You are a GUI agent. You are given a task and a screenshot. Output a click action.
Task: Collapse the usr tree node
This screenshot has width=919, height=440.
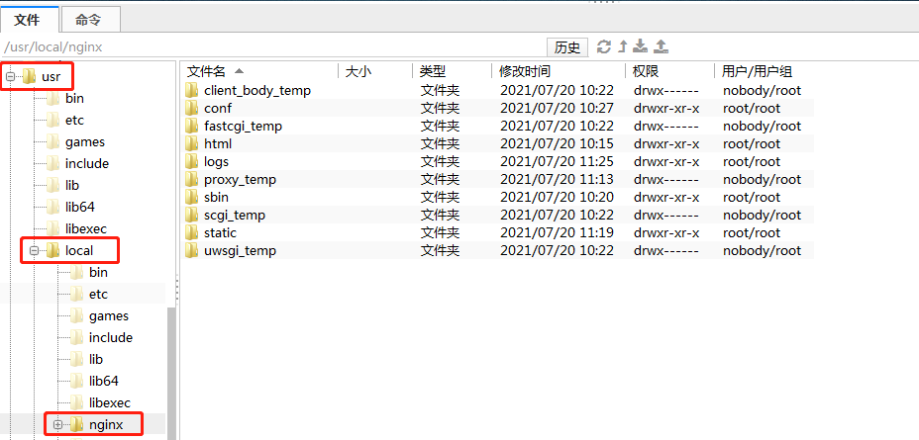[x=10, y=76]
